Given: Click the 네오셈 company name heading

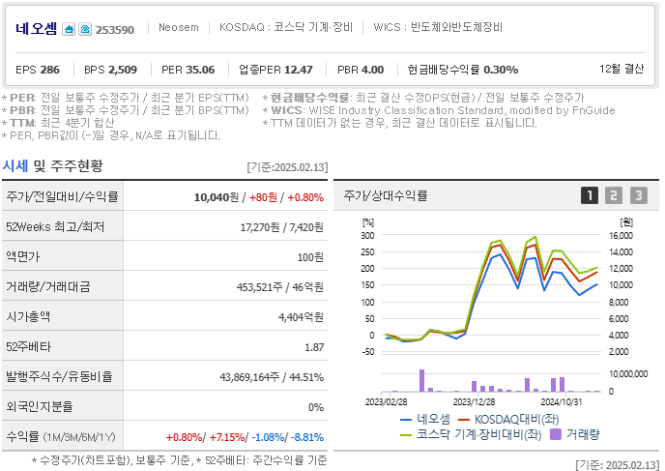Looking at the screenshot, I should [x=36, y=29].
